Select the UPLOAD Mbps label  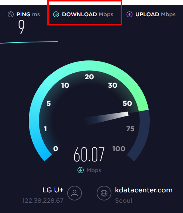155,14
